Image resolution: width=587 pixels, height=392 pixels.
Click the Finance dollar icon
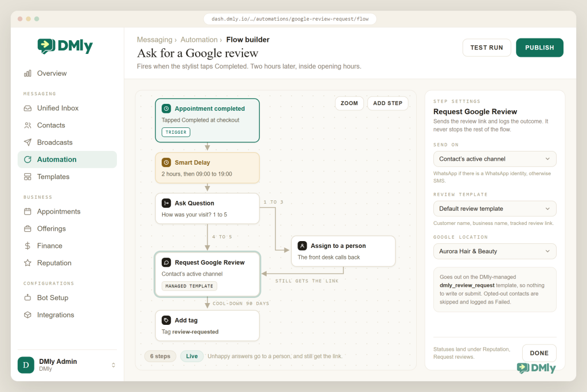28,246
